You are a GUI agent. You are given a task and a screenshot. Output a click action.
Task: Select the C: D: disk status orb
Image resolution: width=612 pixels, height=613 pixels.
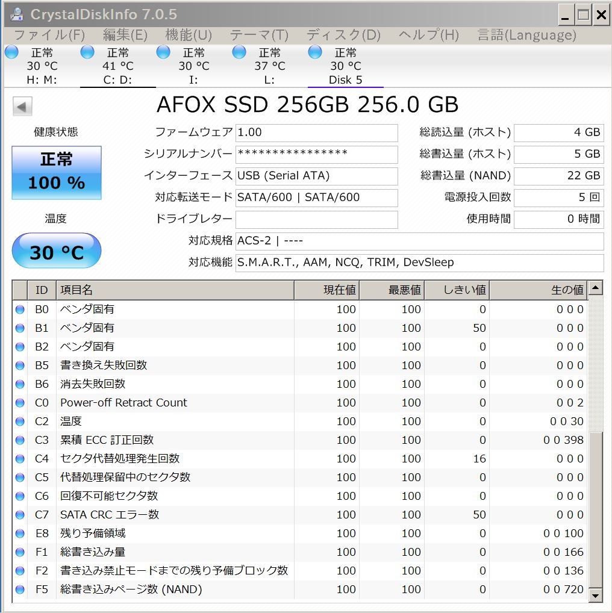click(87, 52)
